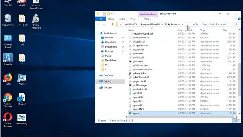Select the main-qimg desktop image file
The width and height of the screenshot is (243, 137).
point(22,119)
